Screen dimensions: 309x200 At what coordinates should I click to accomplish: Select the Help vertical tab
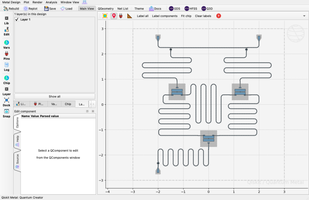tap(17, 141)
